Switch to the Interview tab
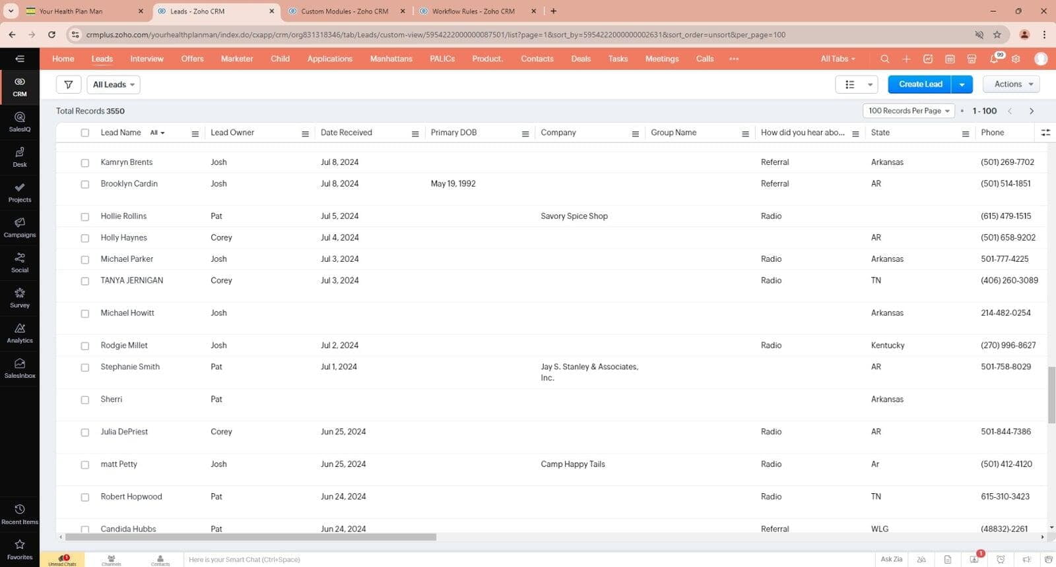 pyautogui.click(x=147, y=59)
